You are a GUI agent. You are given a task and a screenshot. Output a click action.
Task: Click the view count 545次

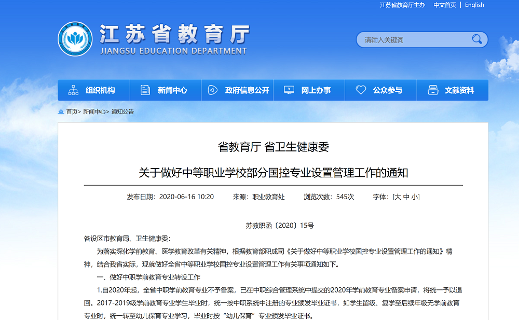(345, 197)
